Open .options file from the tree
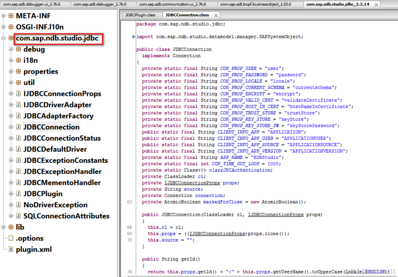Image resolution: width=398 pixels, height=277 pixels. [30, 238]
